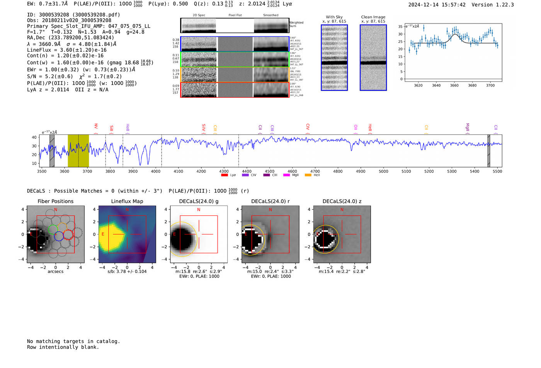Select the blue-bordered 2D spectrum row
The image size is (541, 368).
click(x=235, y=44)
